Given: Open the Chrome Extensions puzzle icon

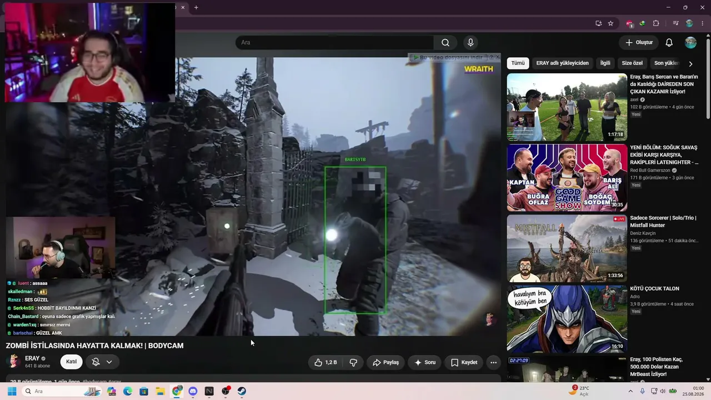Looking at the screenshot, I should click(x=656, y=23).
